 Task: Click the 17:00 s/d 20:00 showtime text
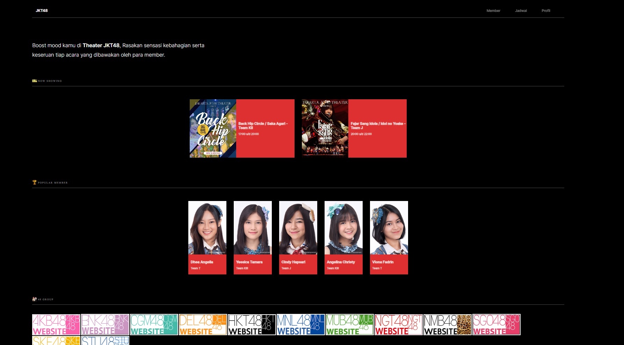point(248,134)
